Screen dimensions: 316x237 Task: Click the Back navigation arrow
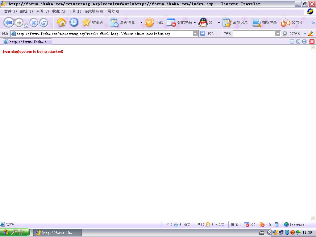click(9, 23)
